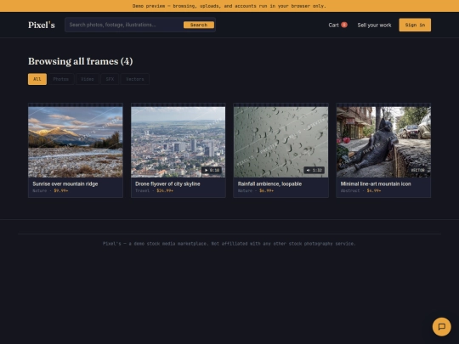Click the Demo preview banner text
The height and width of the screenshot is (344, 459).
pyautogui.click(x=229, y=6)
